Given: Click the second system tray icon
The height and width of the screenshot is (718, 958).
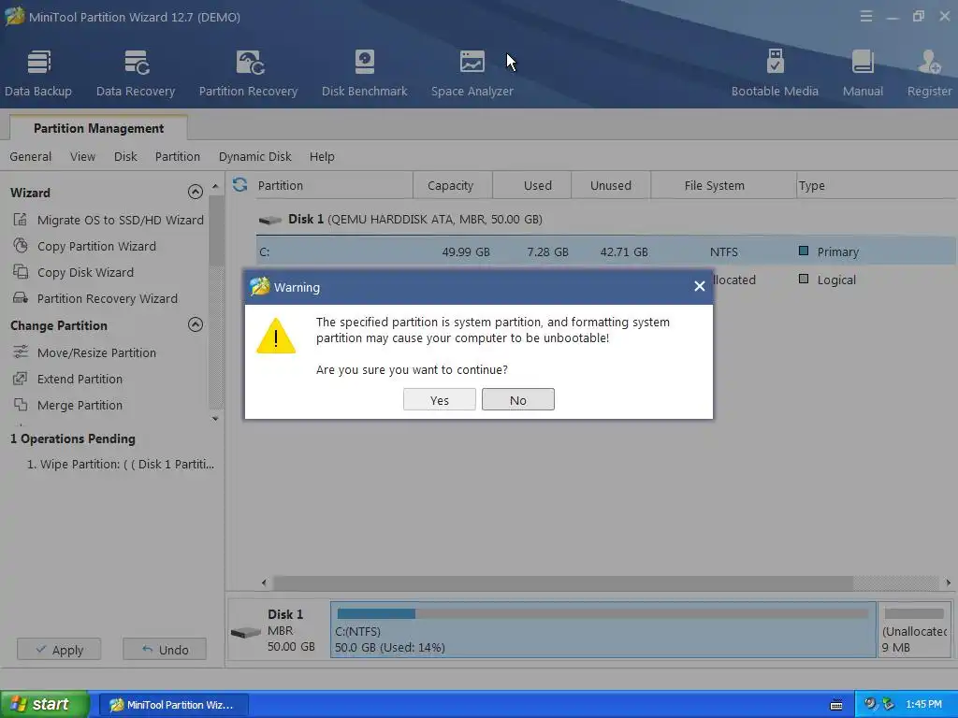Looking at the screenshot, I should tap(888, 704).
